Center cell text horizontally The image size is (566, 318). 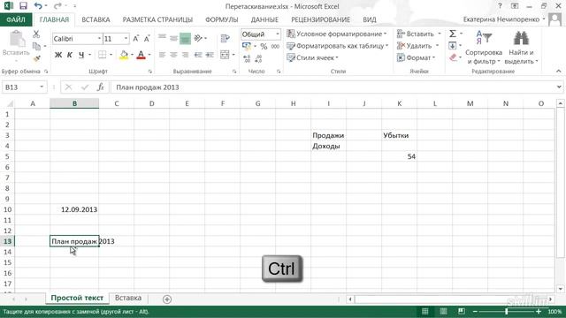(x=173, y=55)
